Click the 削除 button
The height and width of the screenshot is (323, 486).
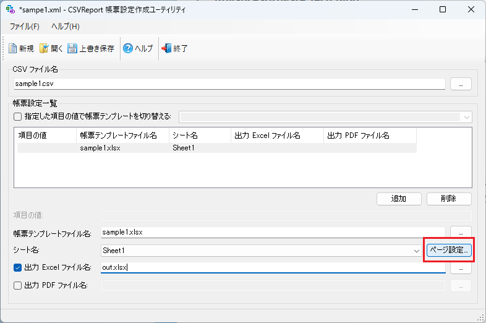coord(449,199)
